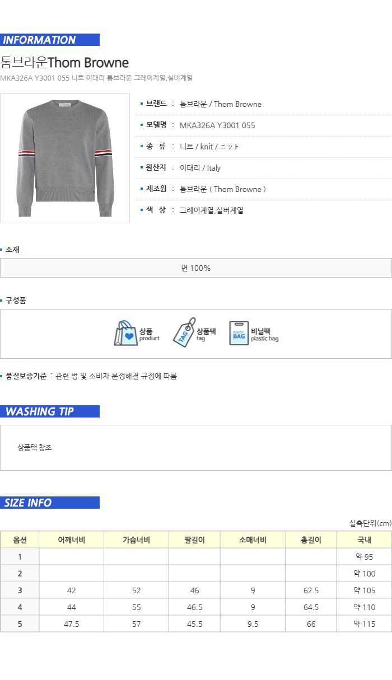Viewport: 392px width, 680px height.
Task: Click the 톰브라운Thom Browne title
Action: (x=64, y=63)
